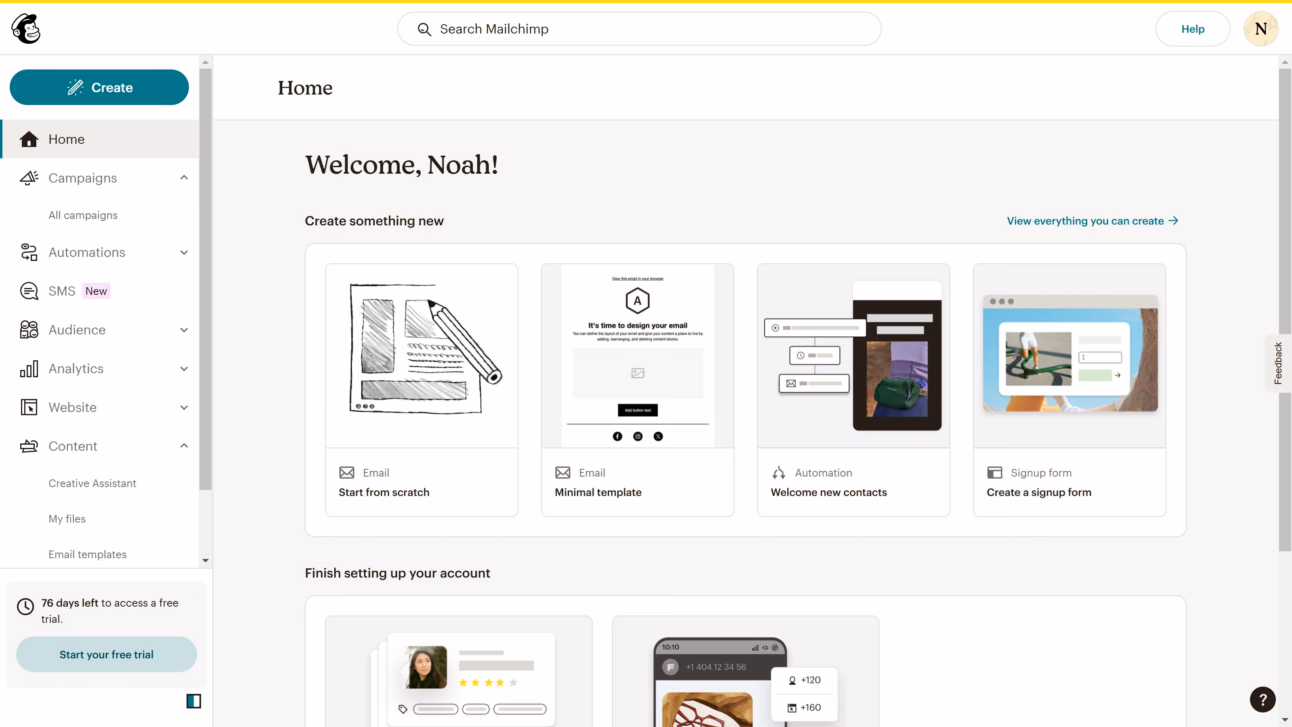Screen dimensions: 1292x727
Task: Click the Automations flow icon
Action: click(29, 252)
